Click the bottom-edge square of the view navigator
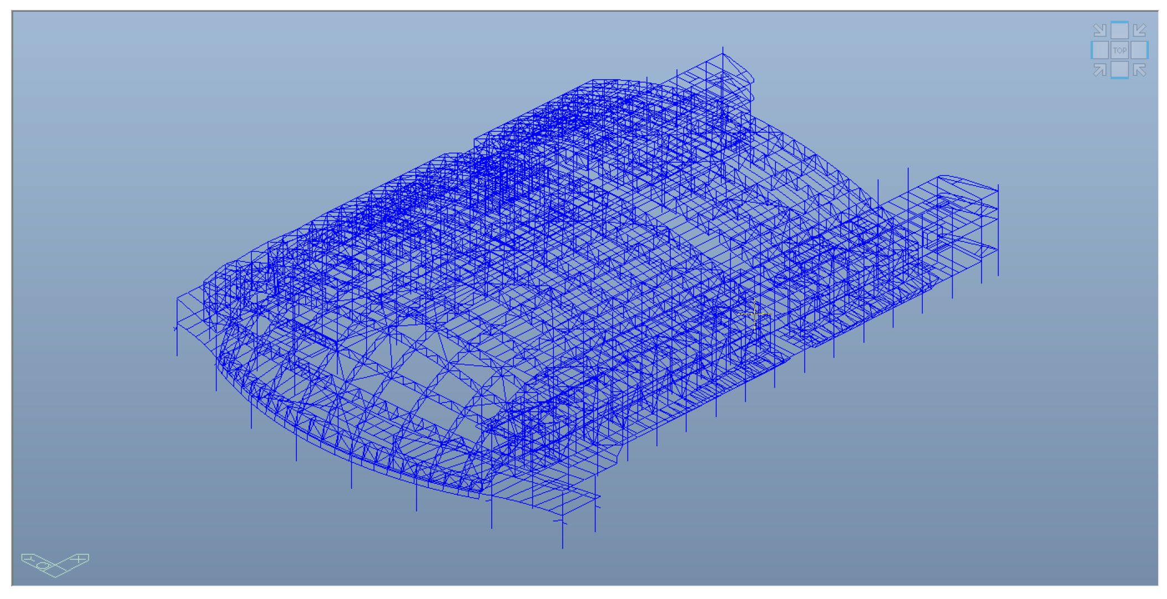Viewport: 1167px width, 599px height. pyautogui.click(x=1119, y=70)
